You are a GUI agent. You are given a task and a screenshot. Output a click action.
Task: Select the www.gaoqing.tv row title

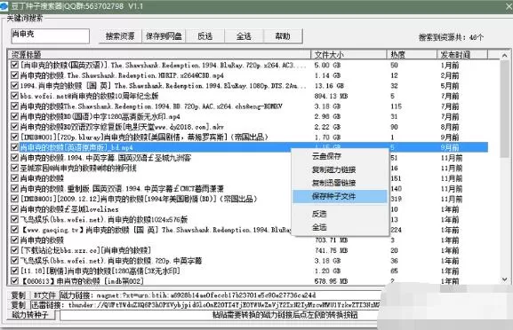pyautogui.click(x=156, y=230)
